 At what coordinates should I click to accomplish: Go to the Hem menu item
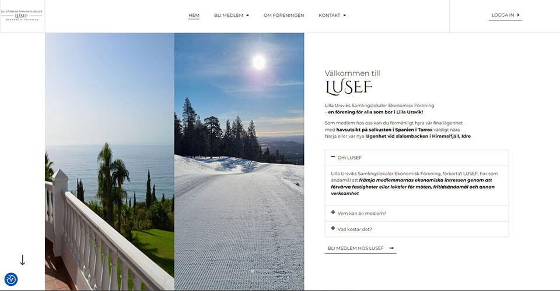click(194, 15)
